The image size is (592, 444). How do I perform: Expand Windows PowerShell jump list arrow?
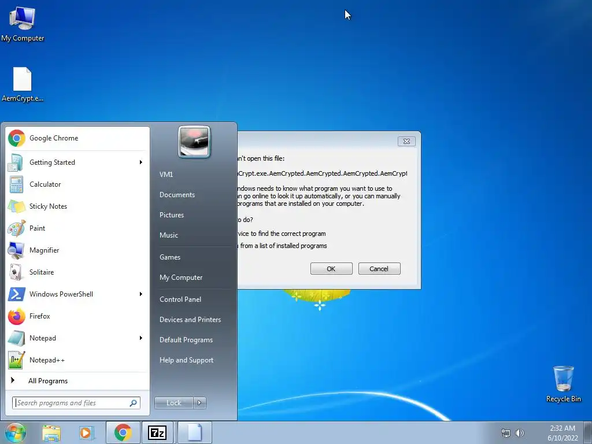pyautogui.click(x=141, y=294)
